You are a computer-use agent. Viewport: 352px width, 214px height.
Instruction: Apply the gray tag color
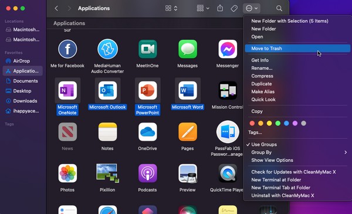303,123
